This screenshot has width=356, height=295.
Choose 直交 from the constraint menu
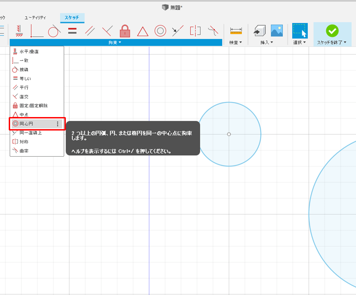click(x=37, y=97)
